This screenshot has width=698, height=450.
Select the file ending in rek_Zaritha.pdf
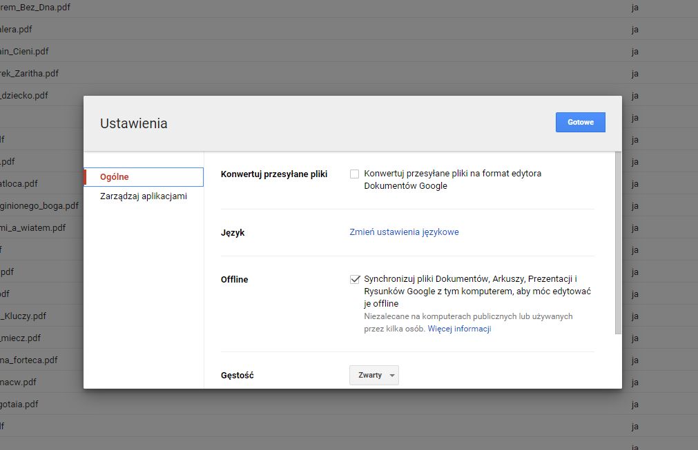tap(30, 73)
